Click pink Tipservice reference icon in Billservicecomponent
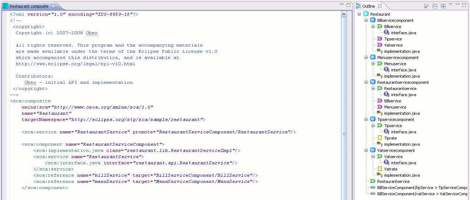The height and width of the screenshot is (200, 470). click(379, 39)
